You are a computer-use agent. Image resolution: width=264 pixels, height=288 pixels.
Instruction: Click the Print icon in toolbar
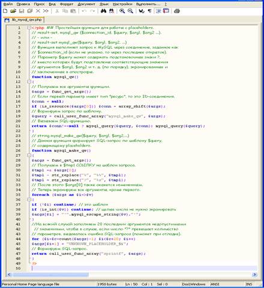point(177,11)
